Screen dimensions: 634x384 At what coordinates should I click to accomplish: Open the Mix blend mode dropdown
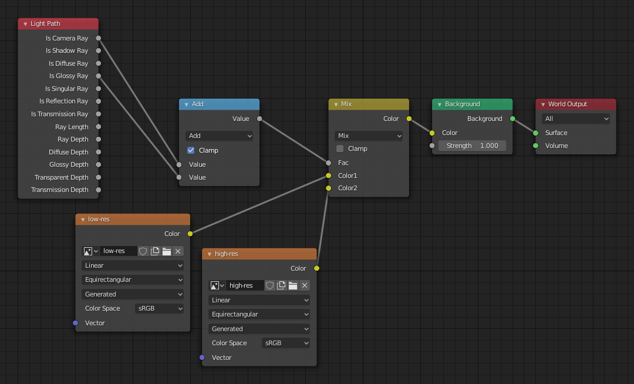[x=368, y=136]
